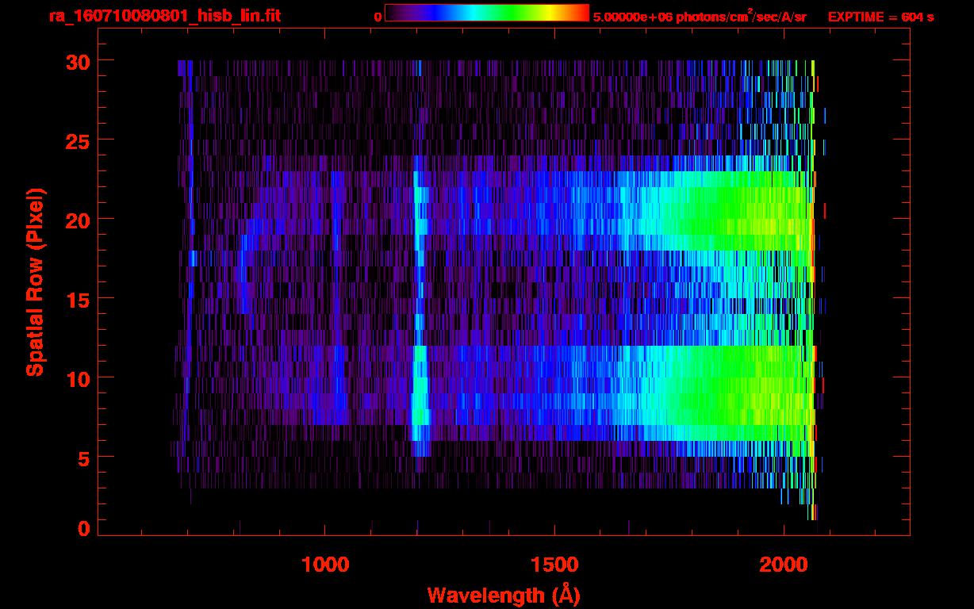Viewport: 974px width, 609px height.
Task: Click the 5.00000e+06 photons colorbar maximum label
Action: coord(700,17)
